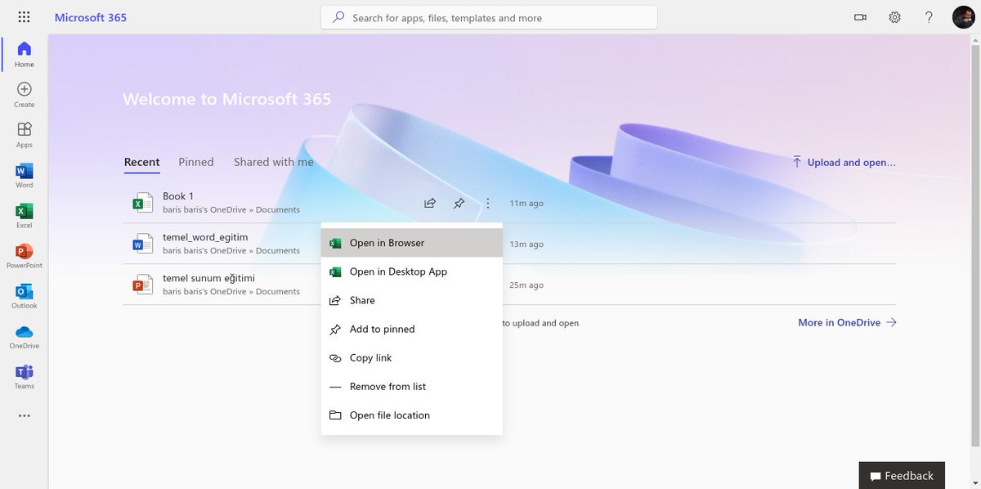Open OneDrive from the sidebar
981x489 pixels.
(24, 336)
